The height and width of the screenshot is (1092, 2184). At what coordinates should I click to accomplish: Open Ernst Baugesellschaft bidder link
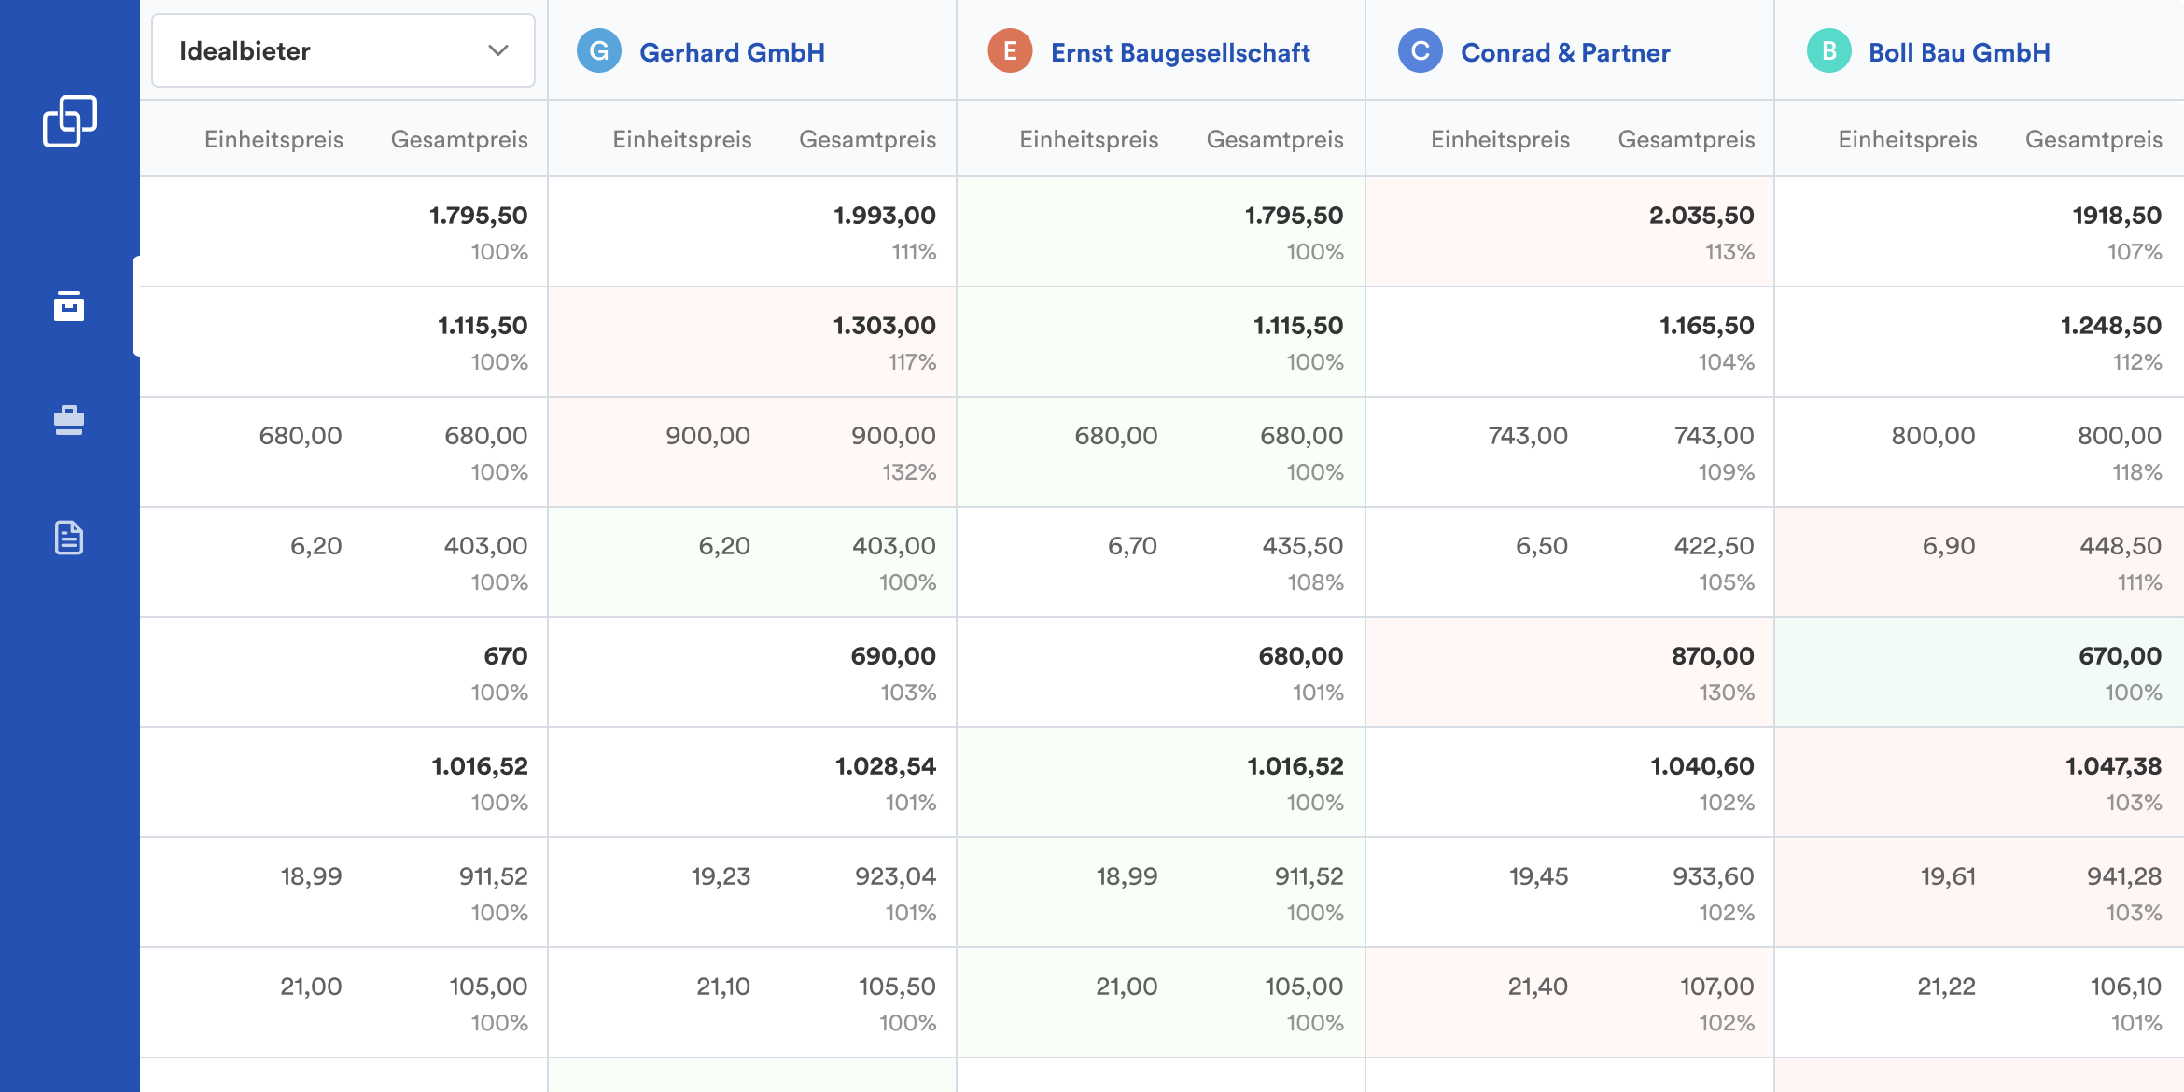pyautogui.click(x=1180, y=53)
